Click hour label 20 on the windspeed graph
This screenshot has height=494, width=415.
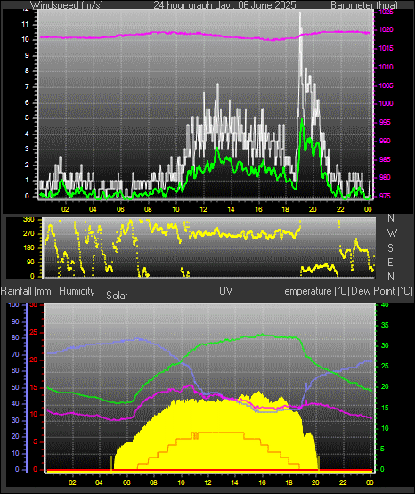tap(313, 209)
